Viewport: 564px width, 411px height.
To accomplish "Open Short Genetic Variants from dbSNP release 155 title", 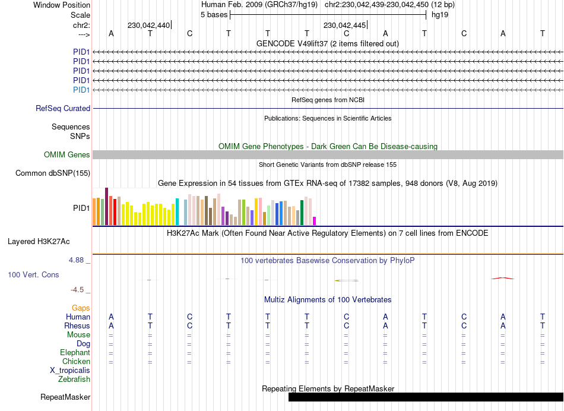I will pyautogui.click(x=328, y=165).
